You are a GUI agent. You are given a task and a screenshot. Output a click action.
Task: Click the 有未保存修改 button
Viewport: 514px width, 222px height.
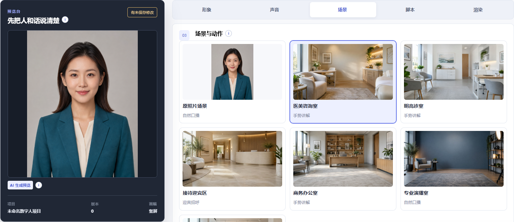pos(142,12)
